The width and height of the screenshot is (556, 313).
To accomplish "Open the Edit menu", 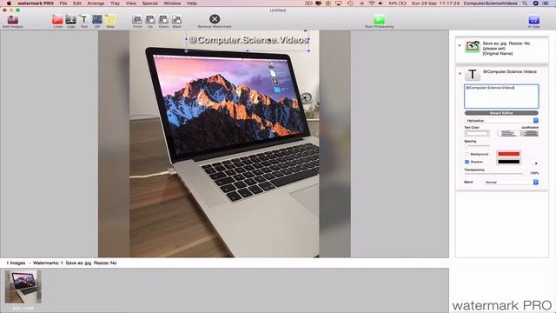I will (x=77, y=3).
